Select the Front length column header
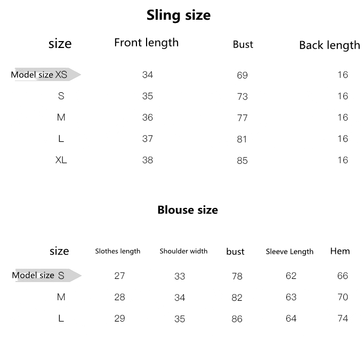The width and height of the screenshot is (363, 345). (x=146, y=43)
